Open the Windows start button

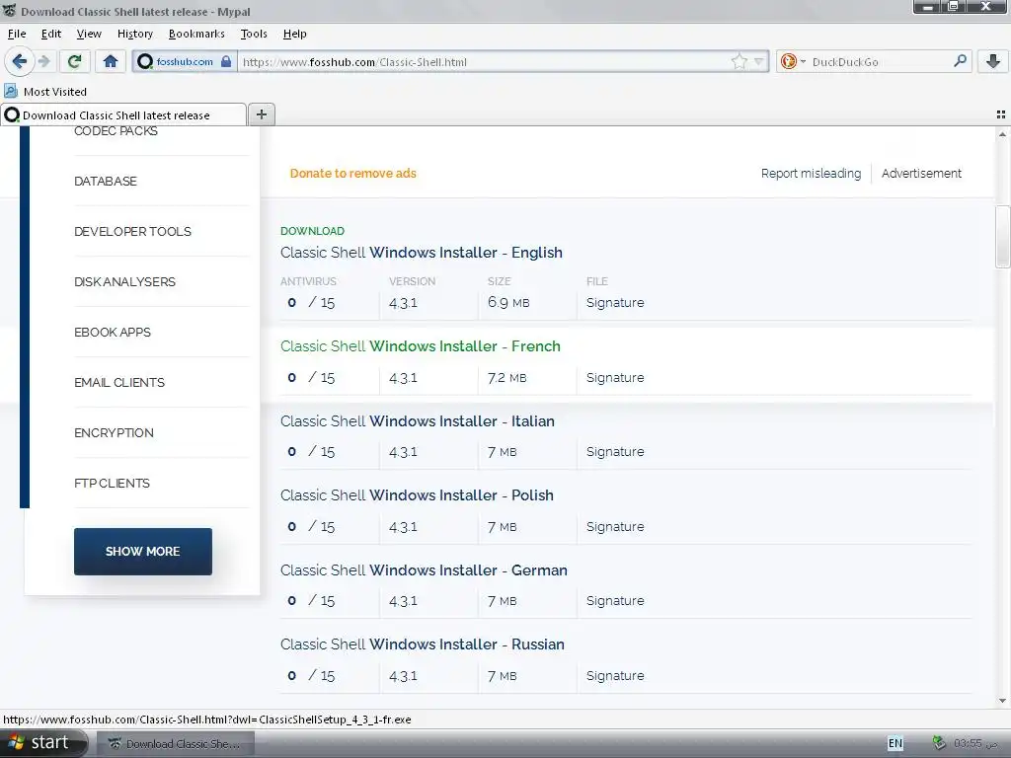[42, 743]
